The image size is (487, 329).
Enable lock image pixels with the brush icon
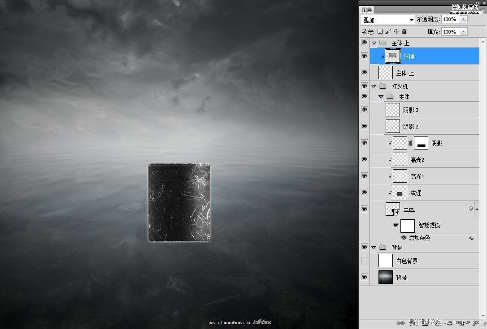(x=387, y=31)
